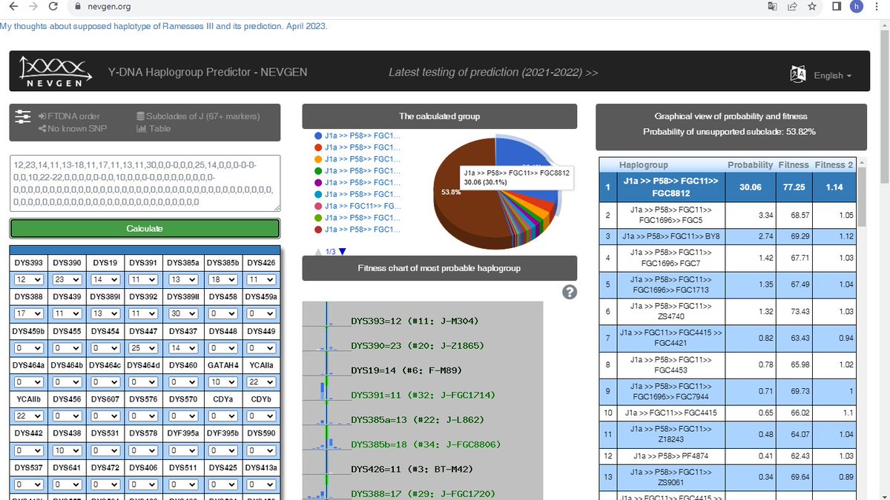The image size is (890, 500).
Task: Click the Y-DNA Haplogroup Predictor - NEVGEN title
Action: click(208, 73)
